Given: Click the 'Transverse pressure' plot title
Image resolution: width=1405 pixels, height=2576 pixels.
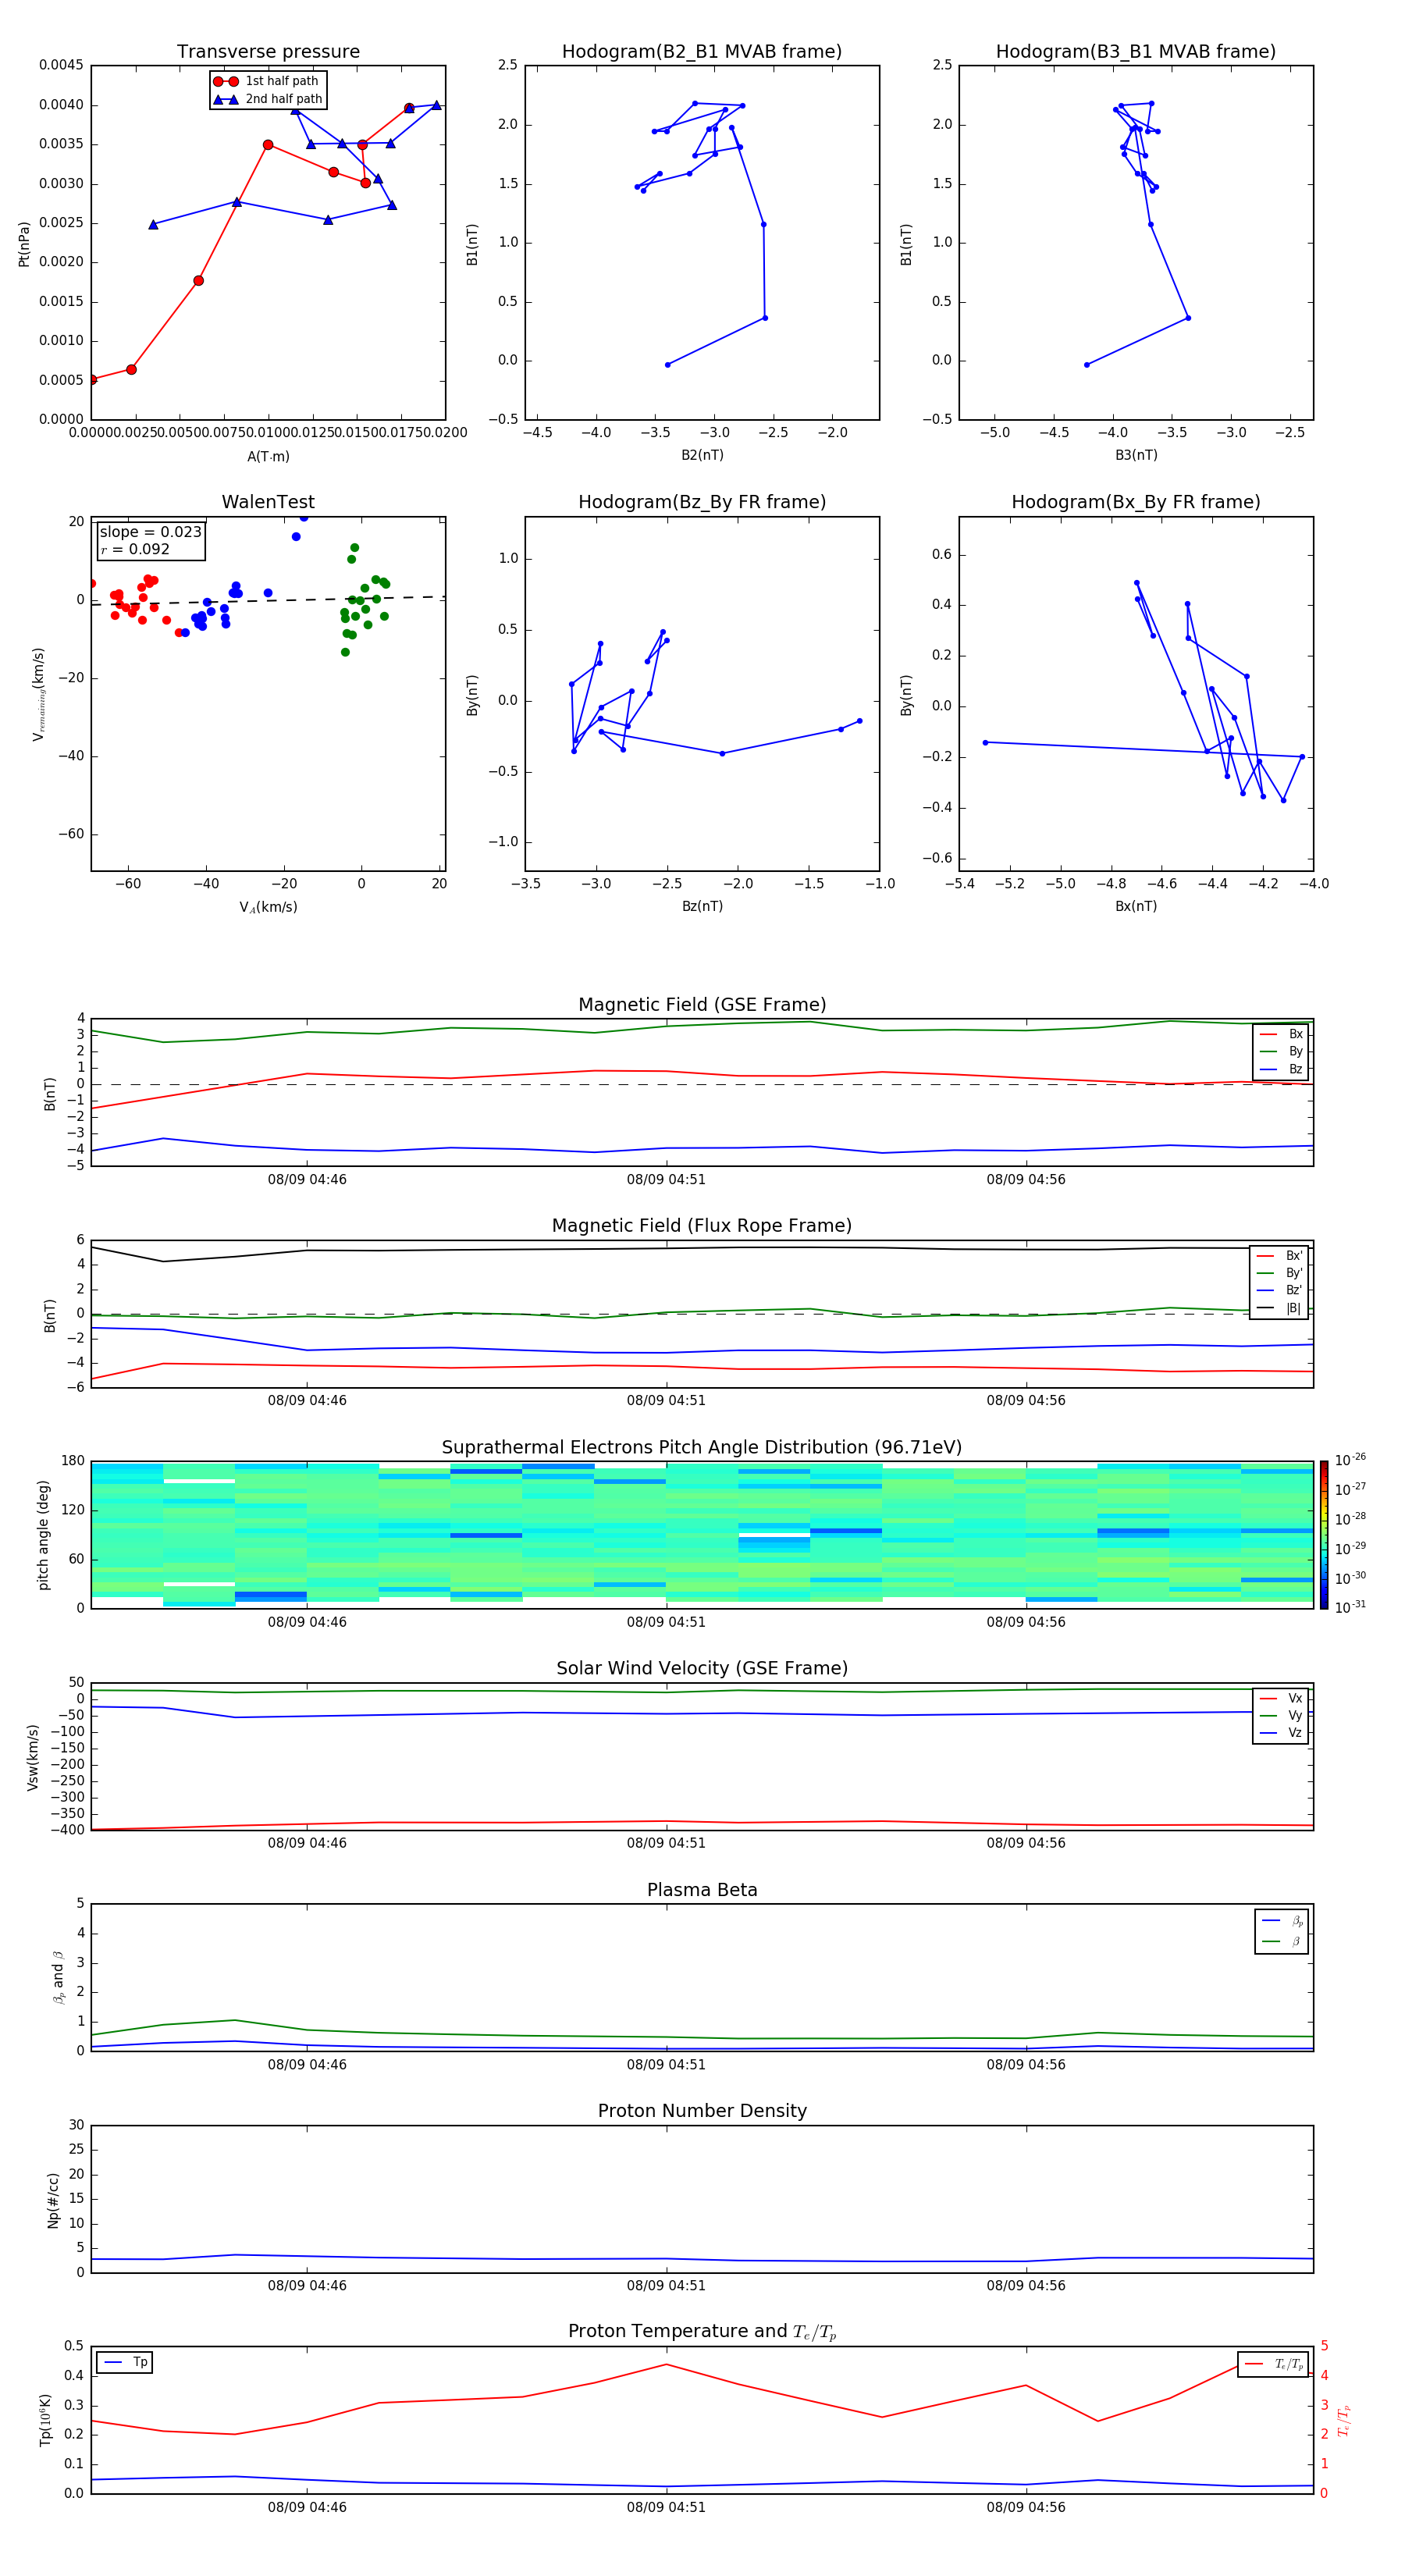Looking at the screenshot, I should [x=268, y=52].
